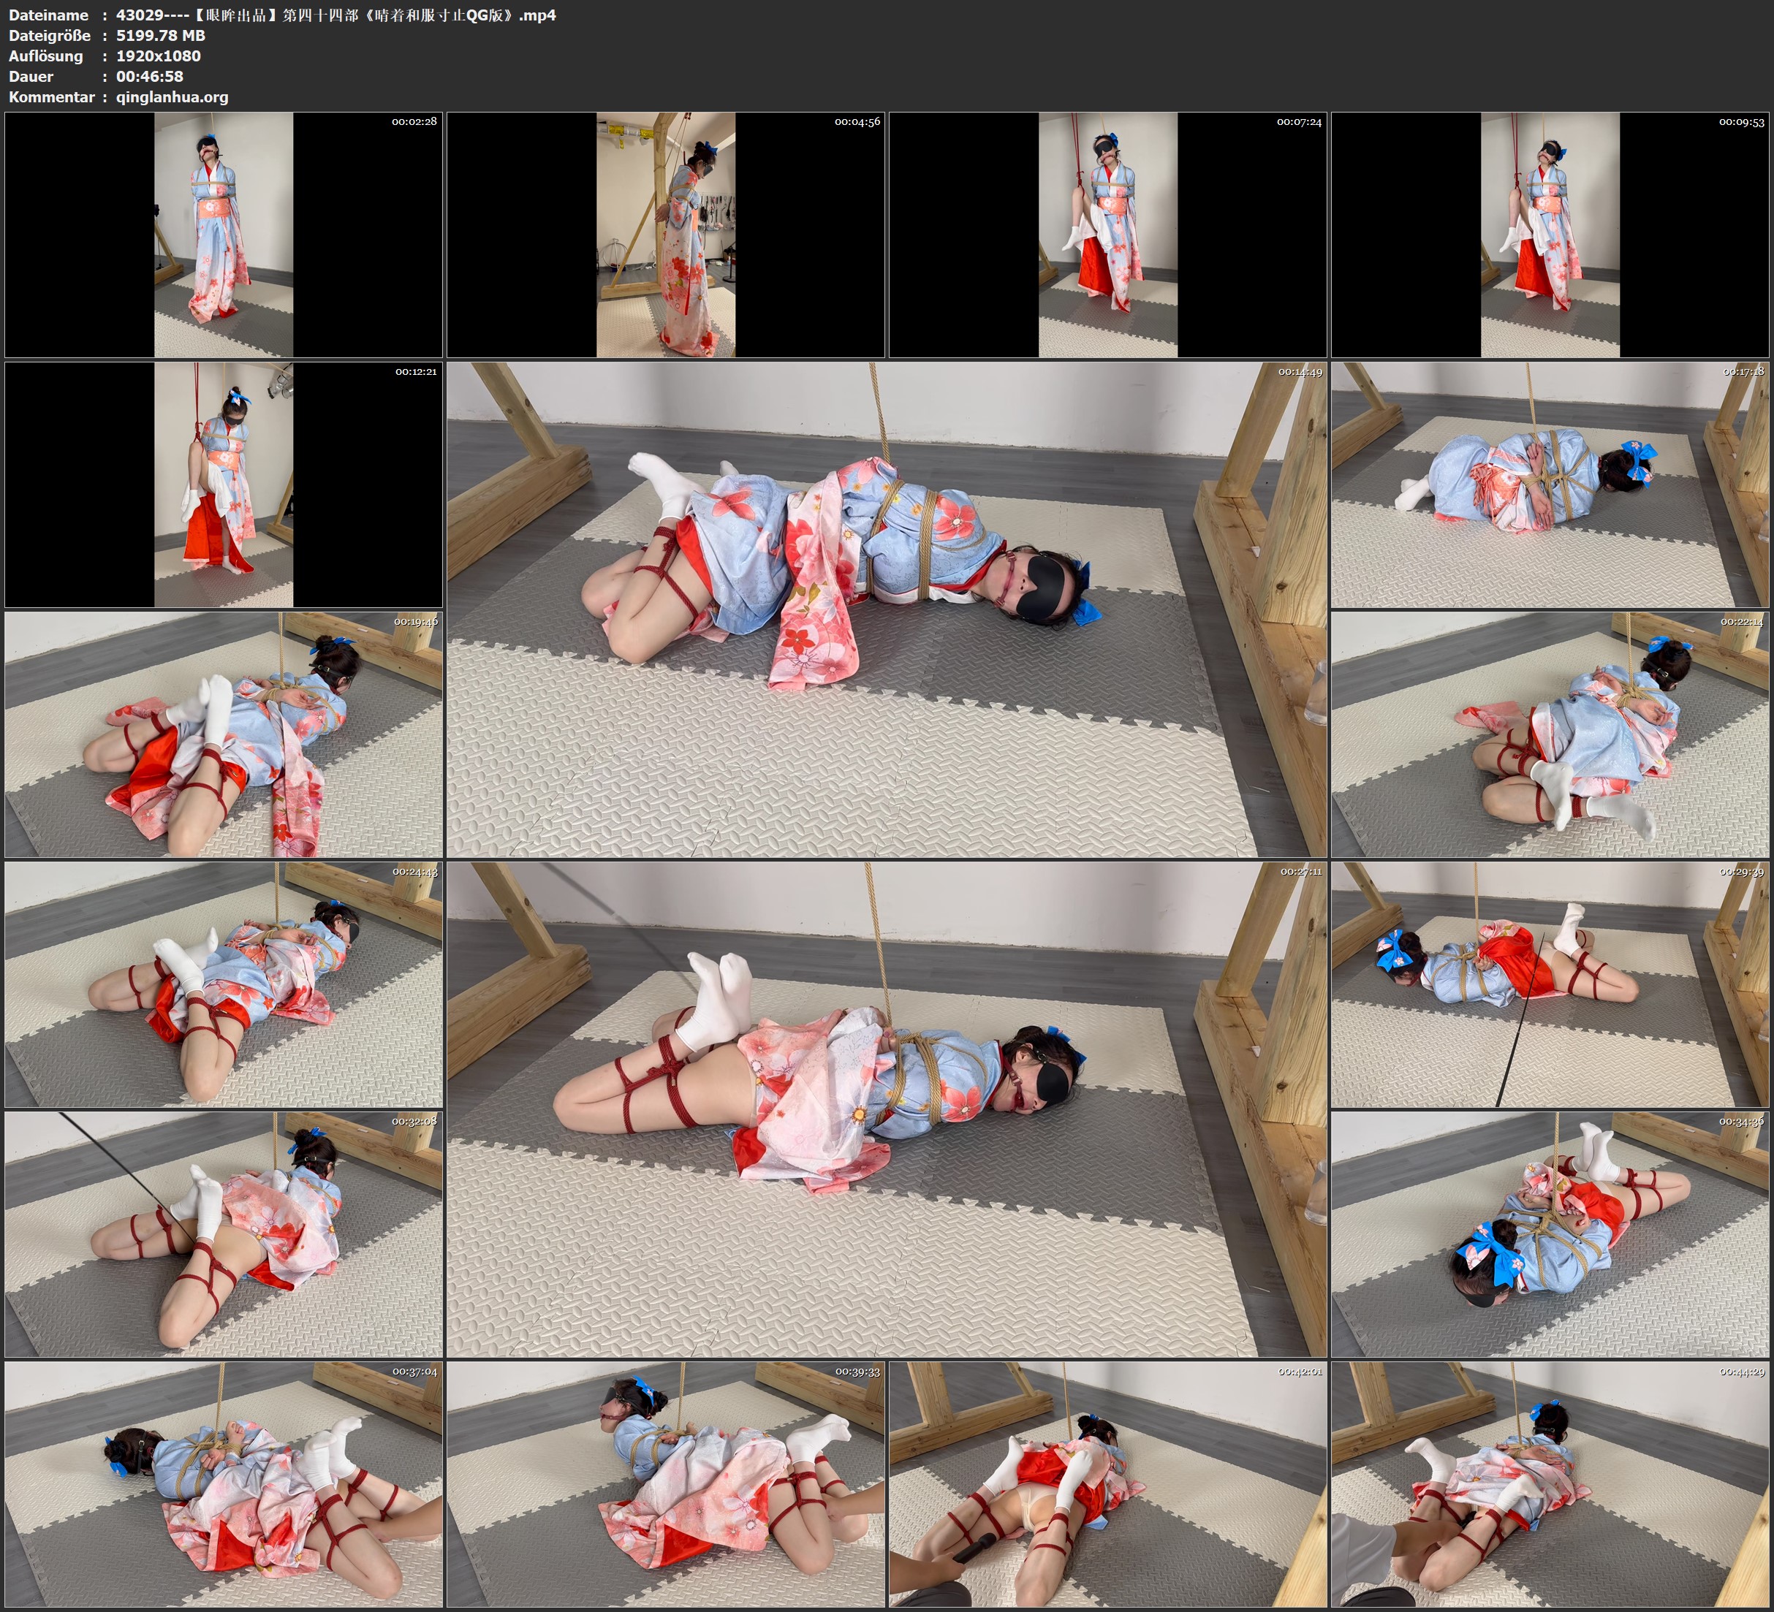Viewport: 1774px width, 1612px height.
Task: Select the thumbnail at 00:22:14
Action: click(1550, 734)
